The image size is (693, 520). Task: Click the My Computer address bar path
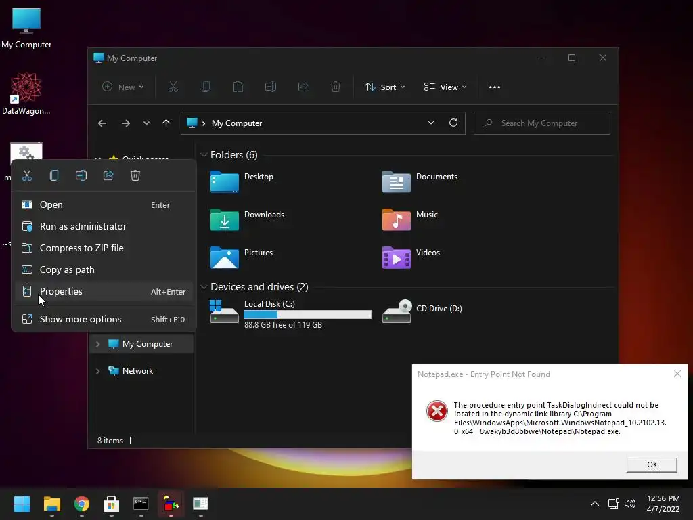(236, 123)
